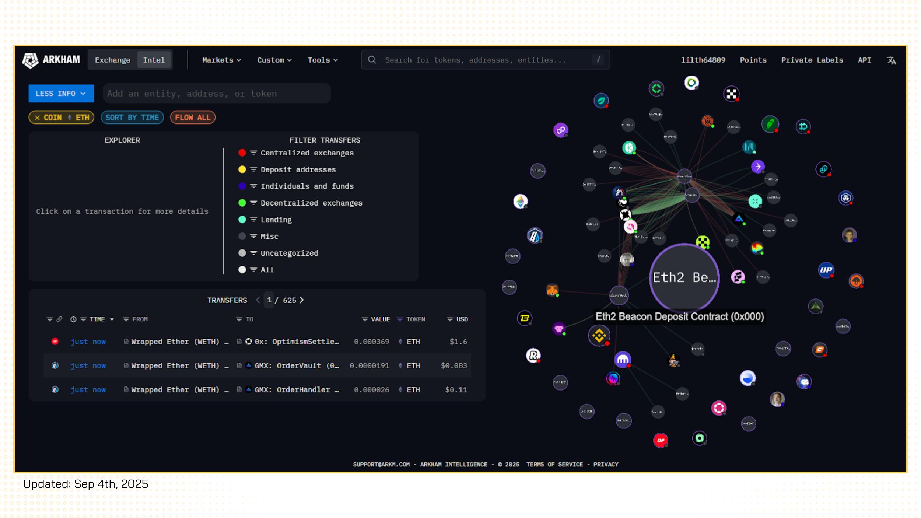Viewport: 921px width, 518px height.
Task: Switch to the Intel tab
Action: [154, 60]
